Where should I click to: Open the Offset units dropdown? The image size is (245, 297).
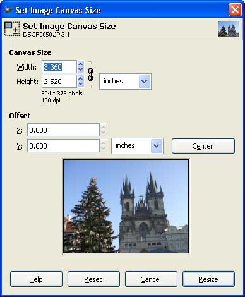137,146
